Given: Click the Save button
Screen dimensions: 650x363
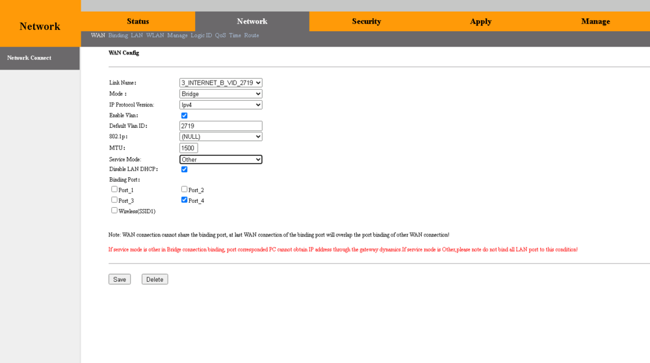Looking at the screenshot, I should (120, 279).
